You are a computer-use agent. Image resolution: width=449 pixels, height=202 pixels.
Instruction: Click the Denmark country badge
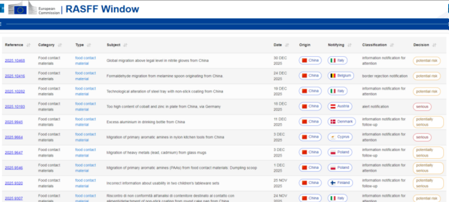pyautogui.click(x=341, y=122)
